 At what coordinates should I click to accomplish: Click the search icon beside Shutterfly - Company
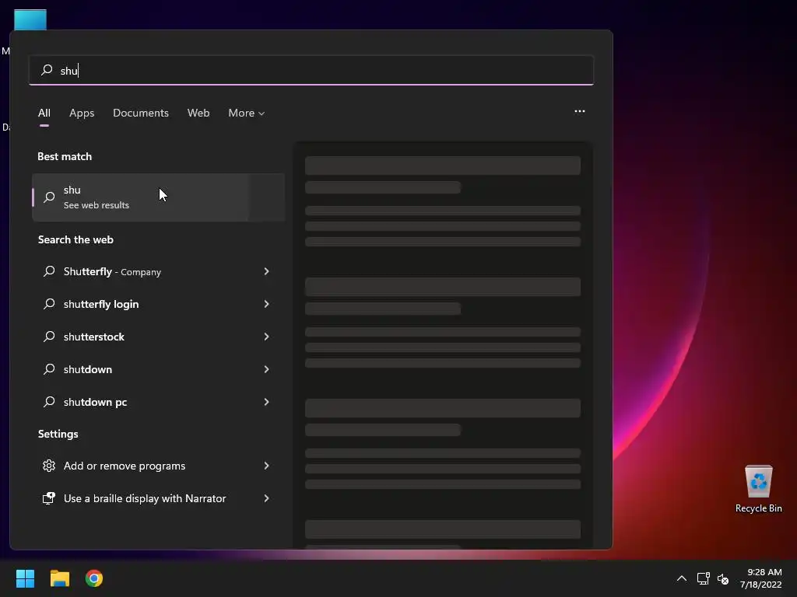point(49,271)
